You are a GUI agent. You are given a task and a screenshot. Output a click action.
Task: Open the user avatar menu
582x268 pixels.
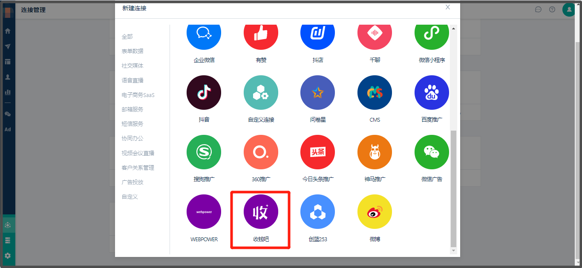pos(569,9)
